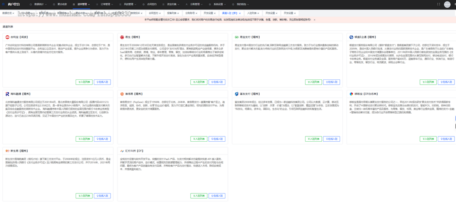Viewport: 456px width, 204px height.
Task: Click 在线入驻 on the 哆啦宝 card
Action: (x=446, y=139)
